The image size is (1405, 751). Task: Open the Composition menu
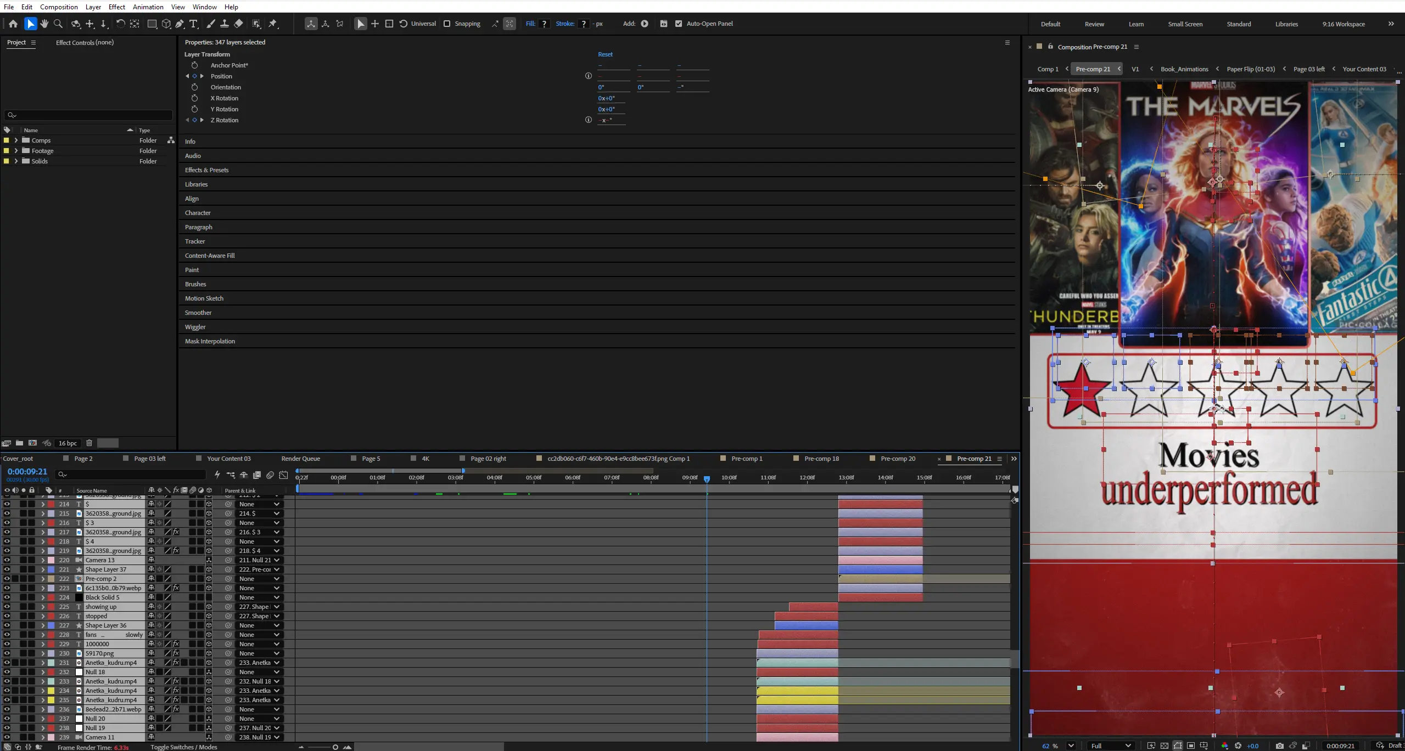pyautogui.click(x=59, y=7)
